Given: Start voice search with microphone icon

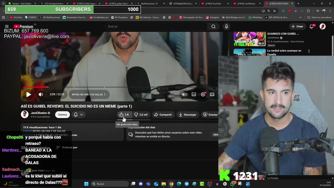Looking at the screenshot, I should coord(226,26).
